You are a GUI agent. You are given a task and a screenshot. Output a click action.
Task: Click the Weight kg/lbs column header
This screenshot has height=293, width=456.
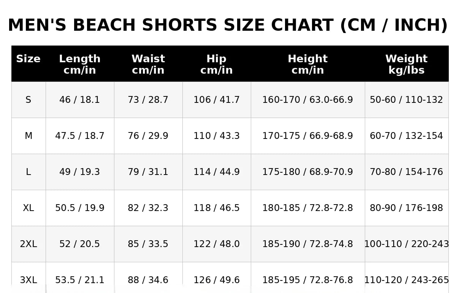click(x=407, y=63)
